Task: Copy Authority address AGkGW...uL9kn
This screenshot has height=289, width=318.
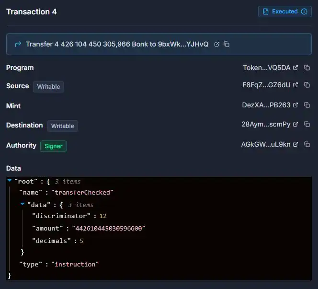Action: coord(307,145)
